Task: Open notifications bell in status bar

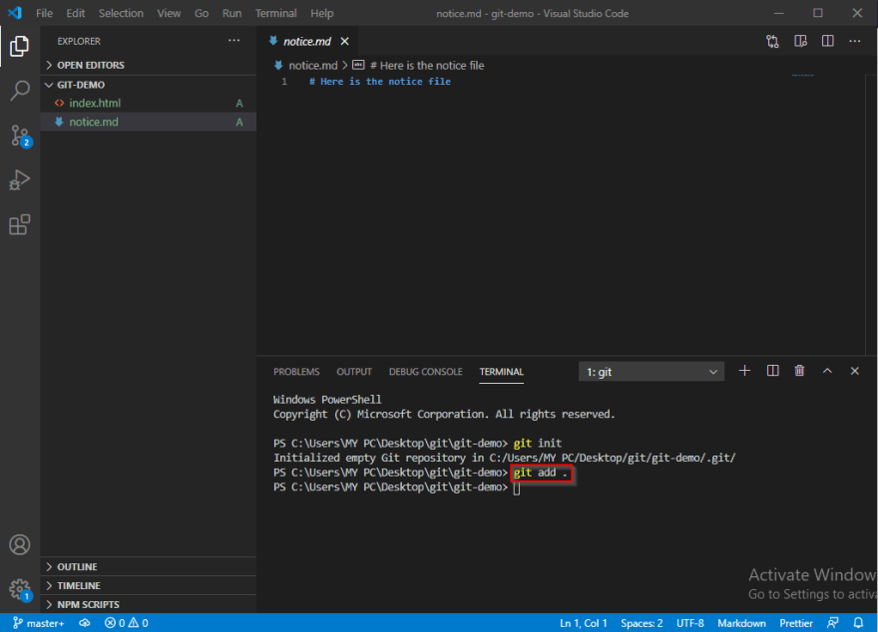Action: (858, 623)
